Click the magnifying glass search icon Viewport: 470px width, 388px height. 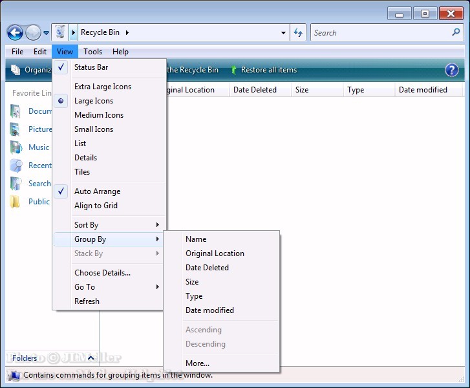click(x=456, y=32)
